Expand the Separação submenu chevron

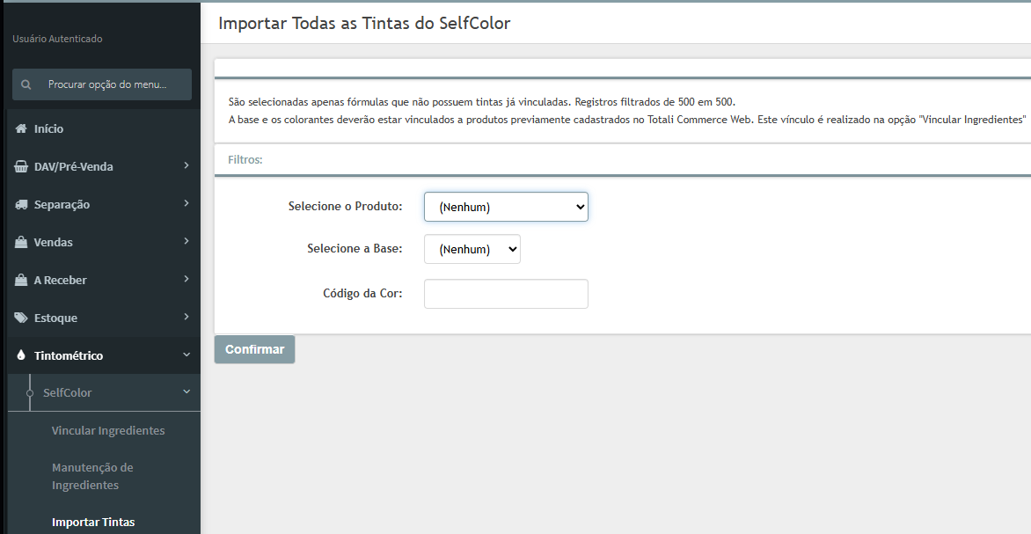[186, 203]
